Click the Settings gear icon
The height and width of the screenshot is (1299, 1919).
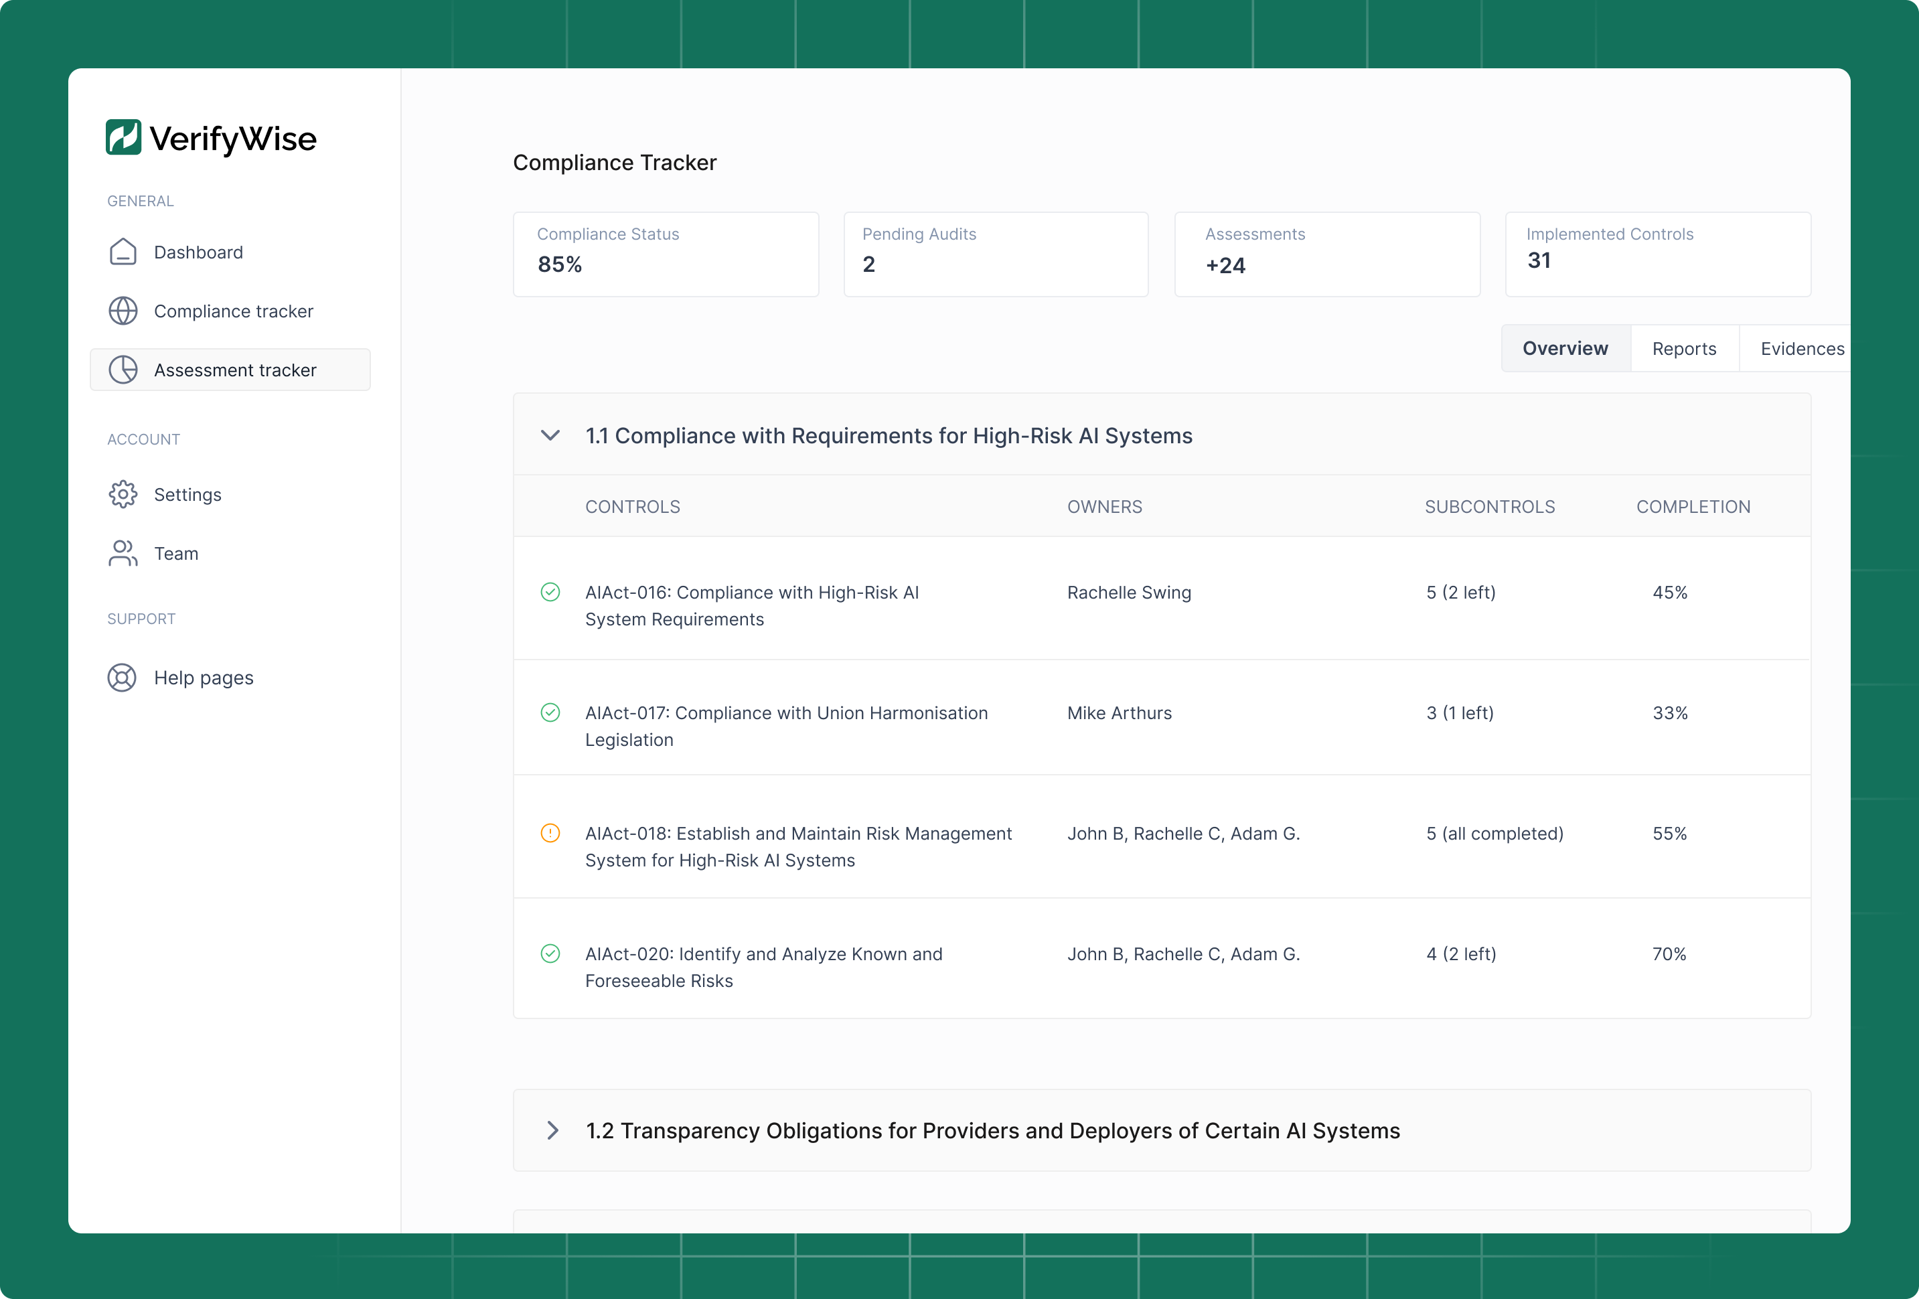(x=123, y=495)
